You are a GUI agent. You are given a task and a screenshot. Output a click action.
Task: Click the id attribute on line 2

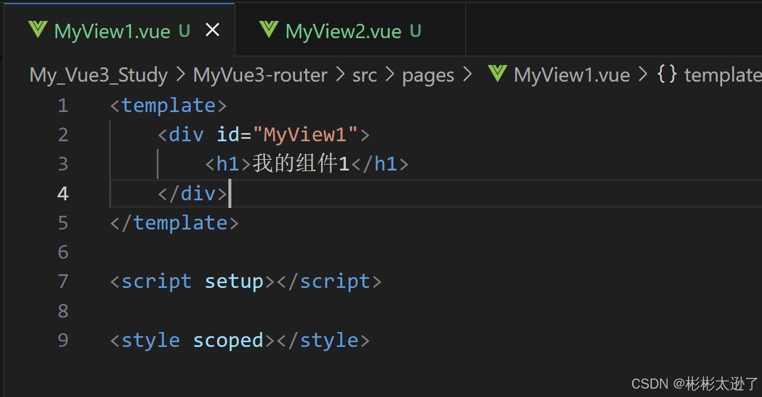228,135
